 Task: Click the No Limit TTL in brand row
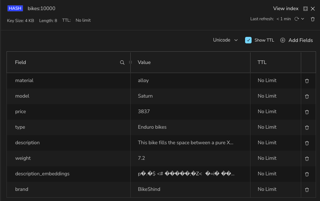point(267,189)
